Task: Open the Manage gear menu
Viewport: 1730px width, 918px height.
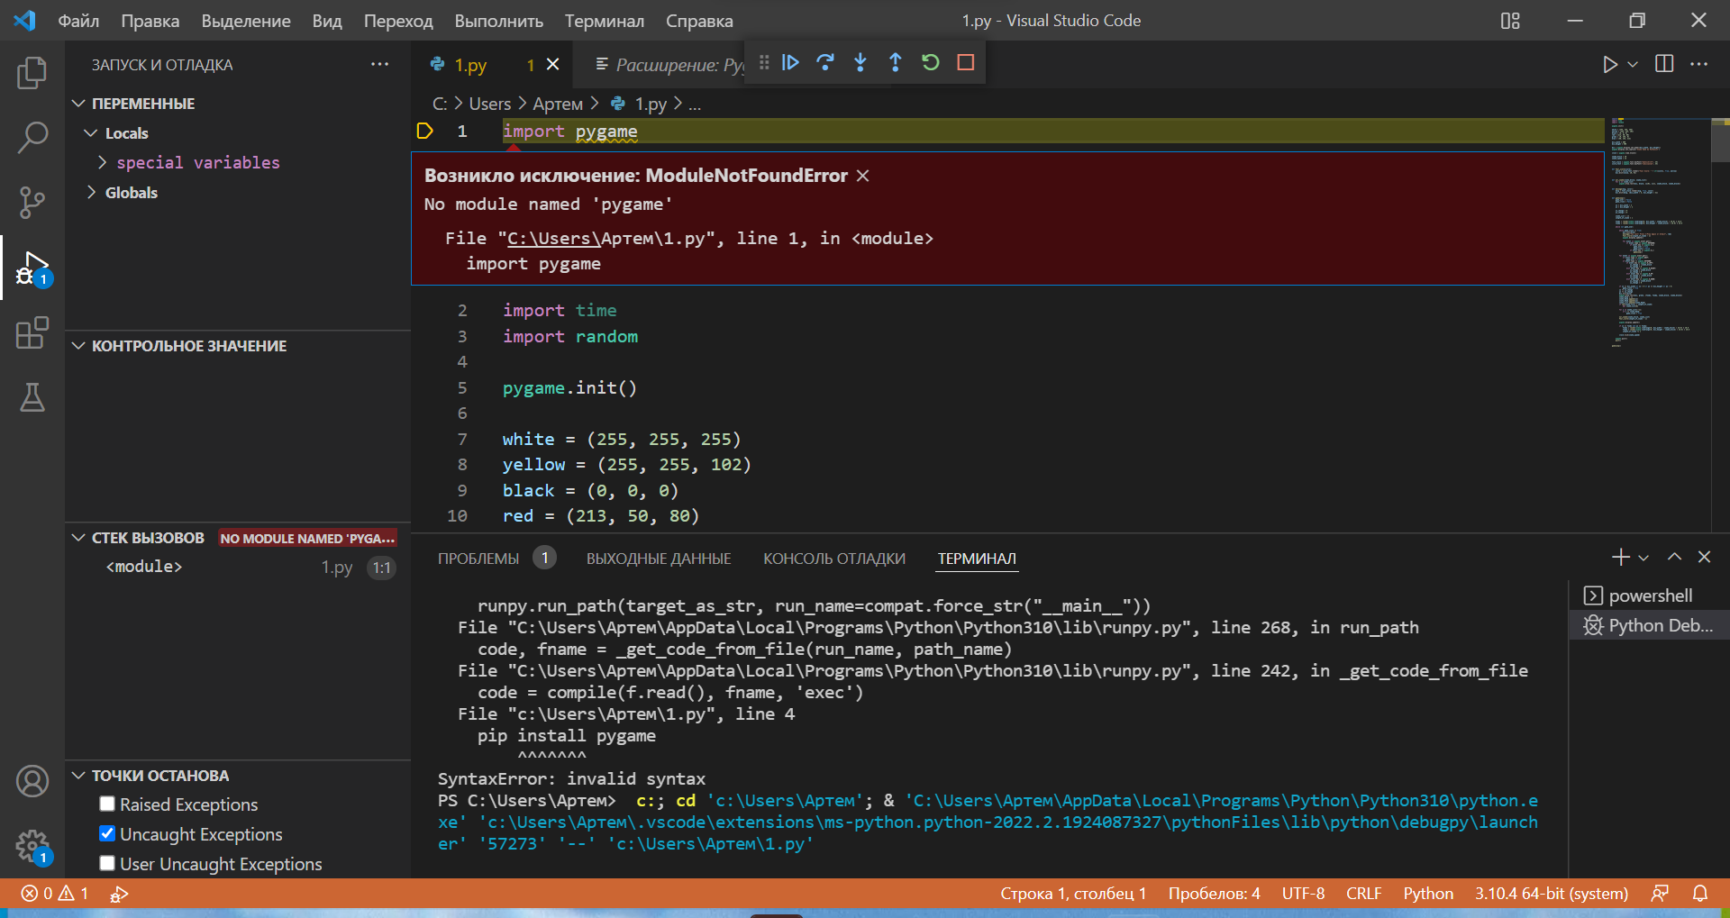Action: (32, 846)
